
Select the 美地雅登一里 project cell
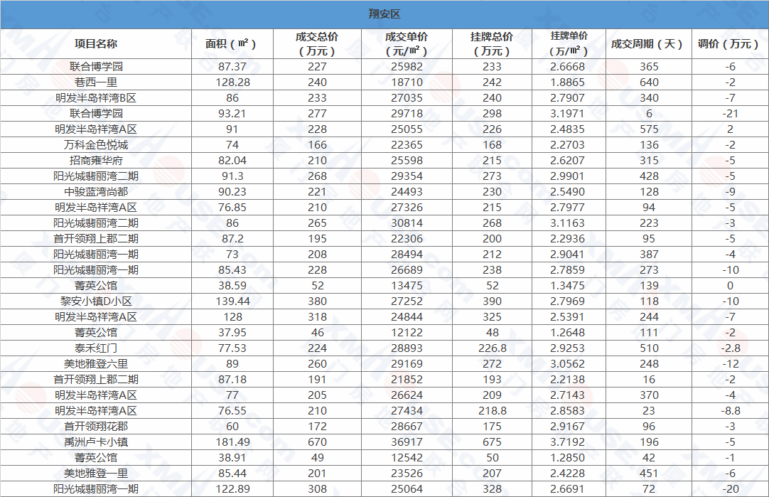tap(96, 474)
